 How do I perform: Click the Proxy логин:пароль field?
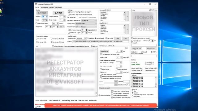coord(144,56)
